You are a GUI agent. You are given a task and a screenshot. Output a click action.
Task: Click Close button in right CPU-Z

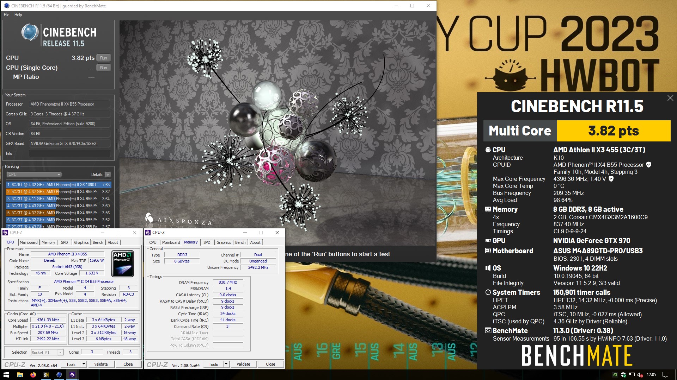[271, 365]
